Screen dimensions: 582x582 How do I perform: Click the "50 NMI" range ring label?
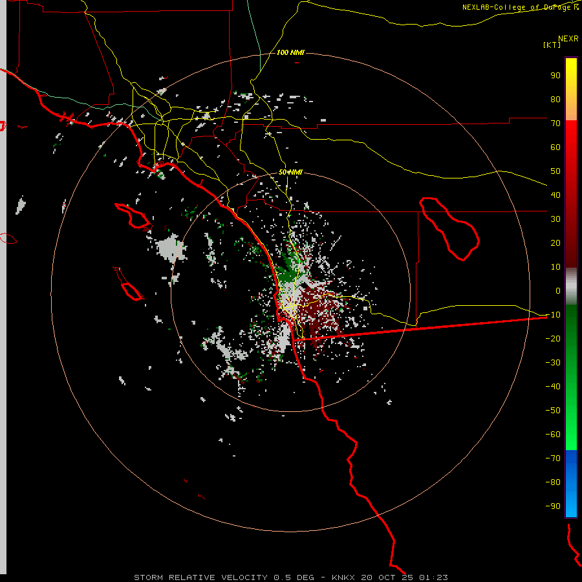click(290, 172)
